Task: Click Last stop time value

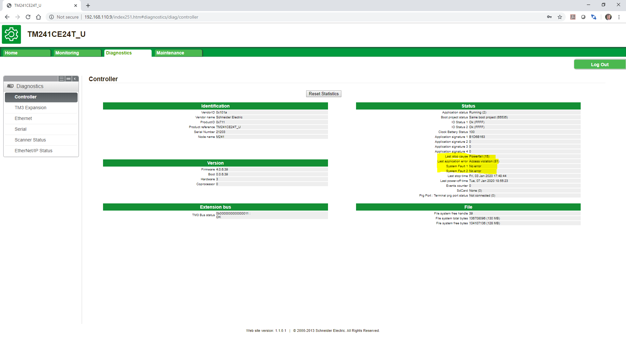Action: pyautogui.click(x=488, y=176)
